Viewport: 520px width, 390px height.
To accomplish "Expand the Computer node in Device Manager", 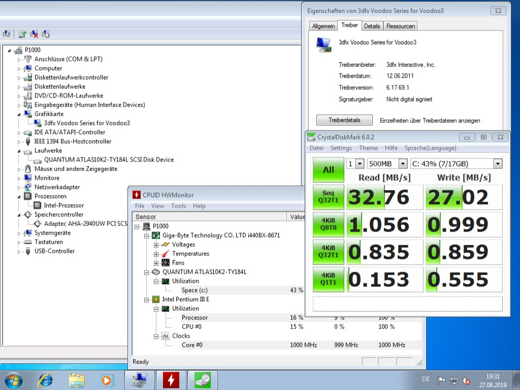I will 19,69.
